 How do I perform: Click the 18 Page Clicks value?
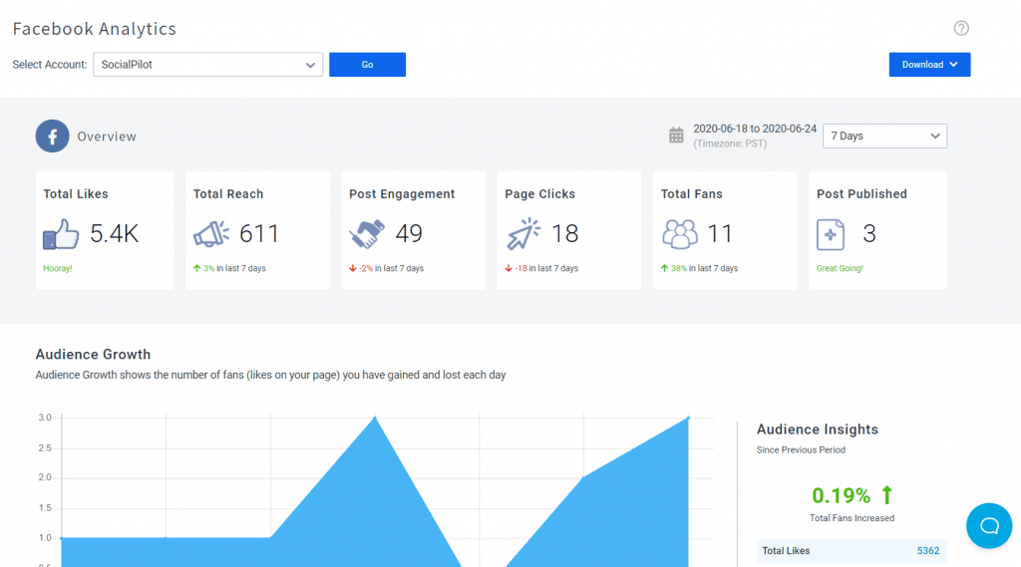pos(564,234)
